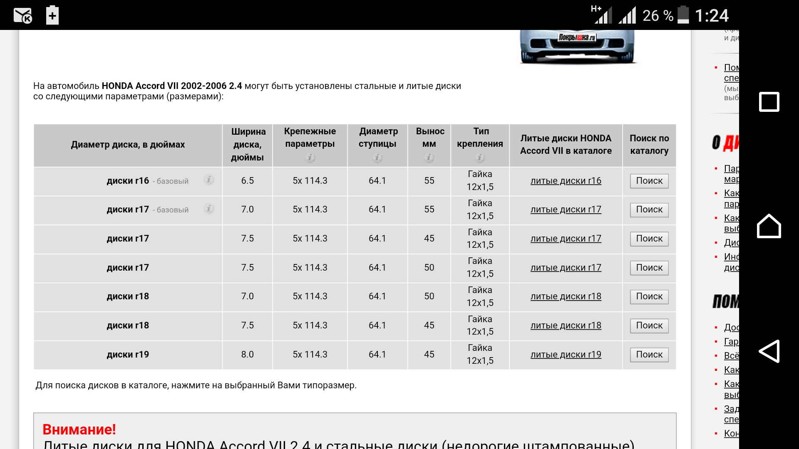This screenshot has width=799, height=449.
Task: Select литые диски r18 catalog link
Action: (x=566, y=296)
